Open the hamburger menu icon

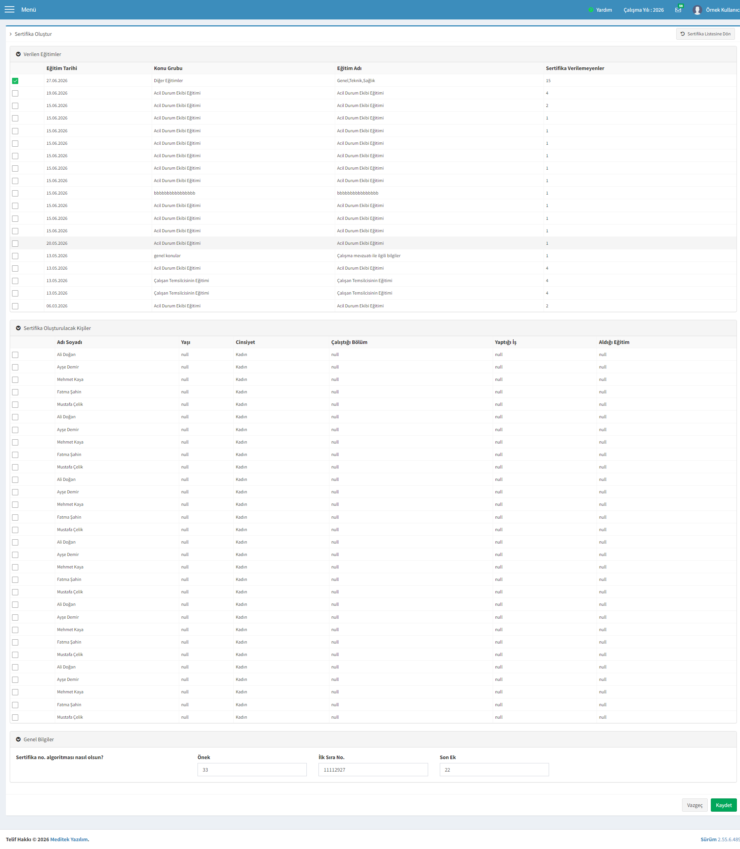pyautogui.click(x=9, y=9)
